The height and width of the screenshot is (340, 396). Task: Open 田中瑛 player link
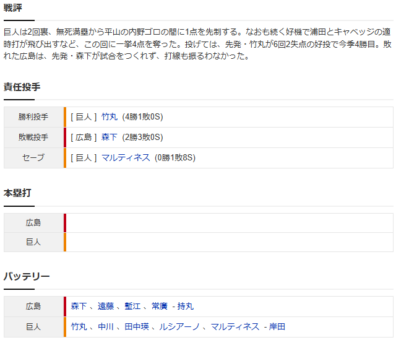click(137, 326)
